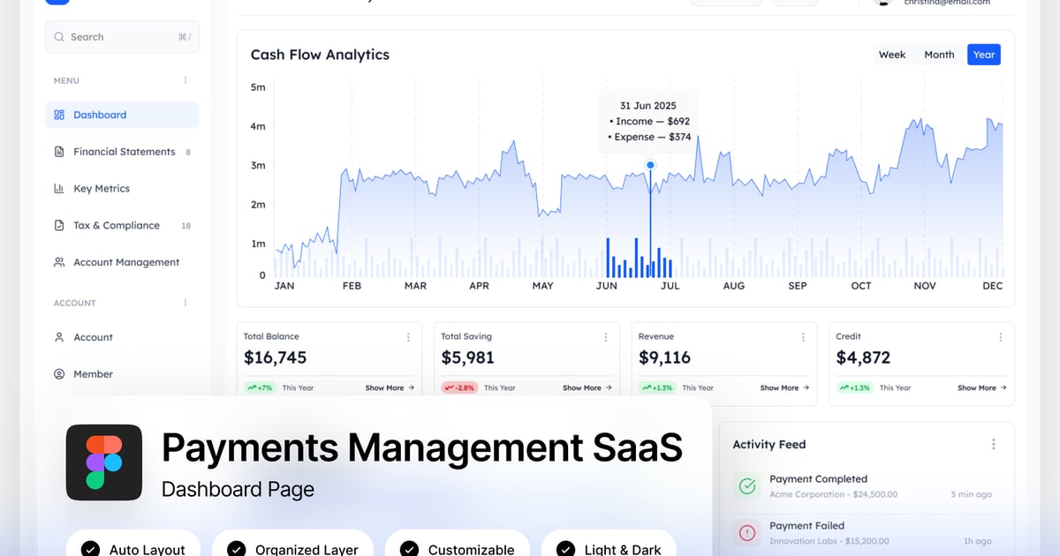Click Show More on the Credit card
The width and height of the screenshot is (1060, 556).
[x=978, y=387]
